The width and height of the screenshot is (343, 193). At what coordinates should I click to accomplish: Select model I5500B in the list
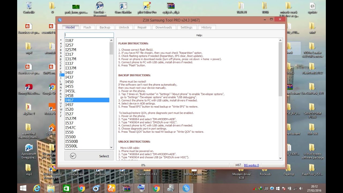(x=87, y=141)
